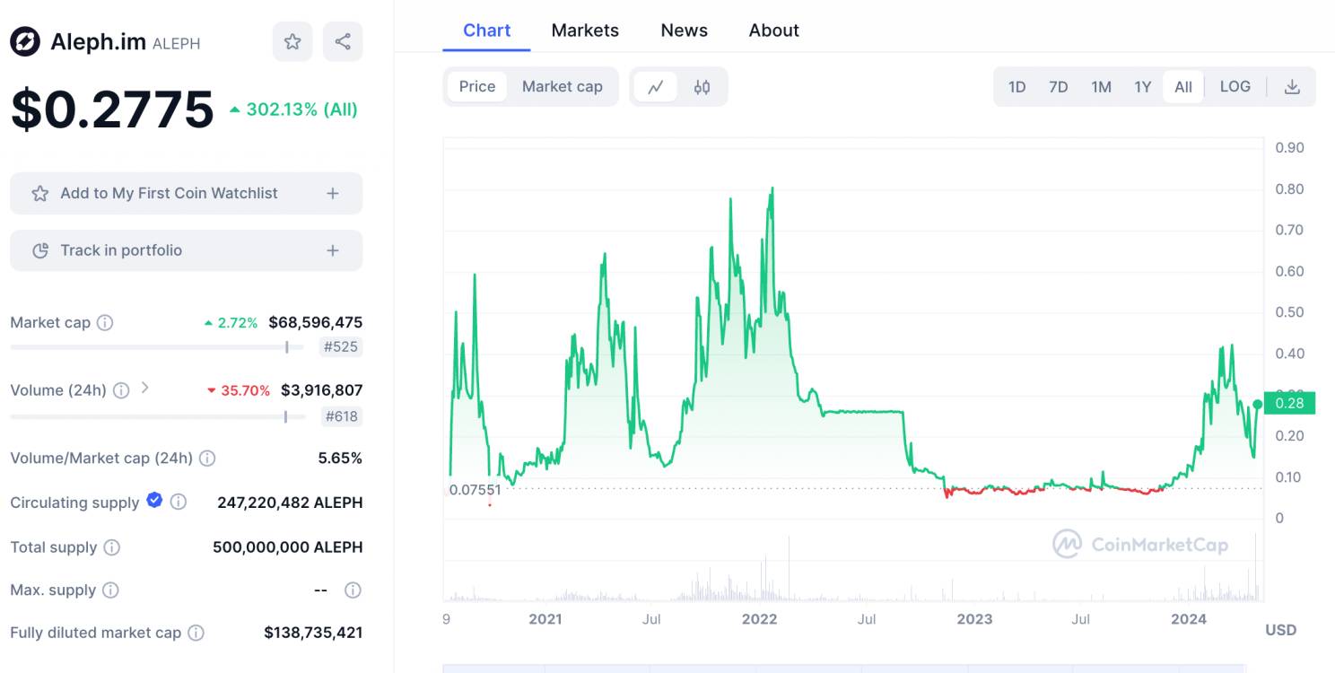The image size is (1335, 673).
Task: Open Total supply info icon
Action: [111, 547]
